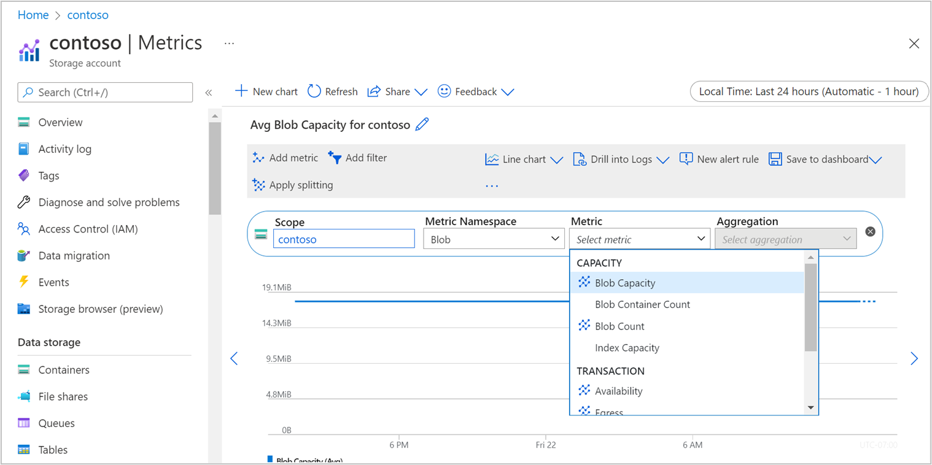932x465 pixels.
Task: Click the 19.1MiB axis label
Action: tap(277, 287)
